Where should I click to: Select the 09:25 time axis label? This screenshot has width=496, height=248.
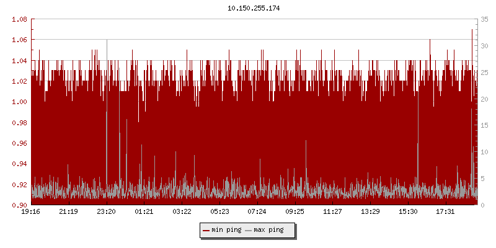pyautogui.click(x=295, y=212)
